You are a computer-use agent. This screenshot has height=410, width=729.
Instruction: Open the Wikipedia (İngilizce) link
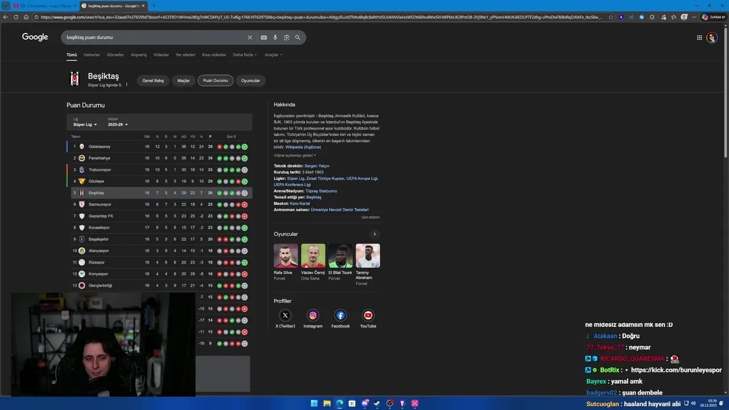pos(303,147)
